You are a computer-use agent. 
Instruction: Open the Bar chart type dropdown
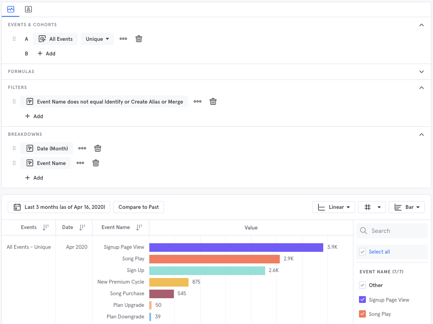pyautogui.click(x=406, y=207)
